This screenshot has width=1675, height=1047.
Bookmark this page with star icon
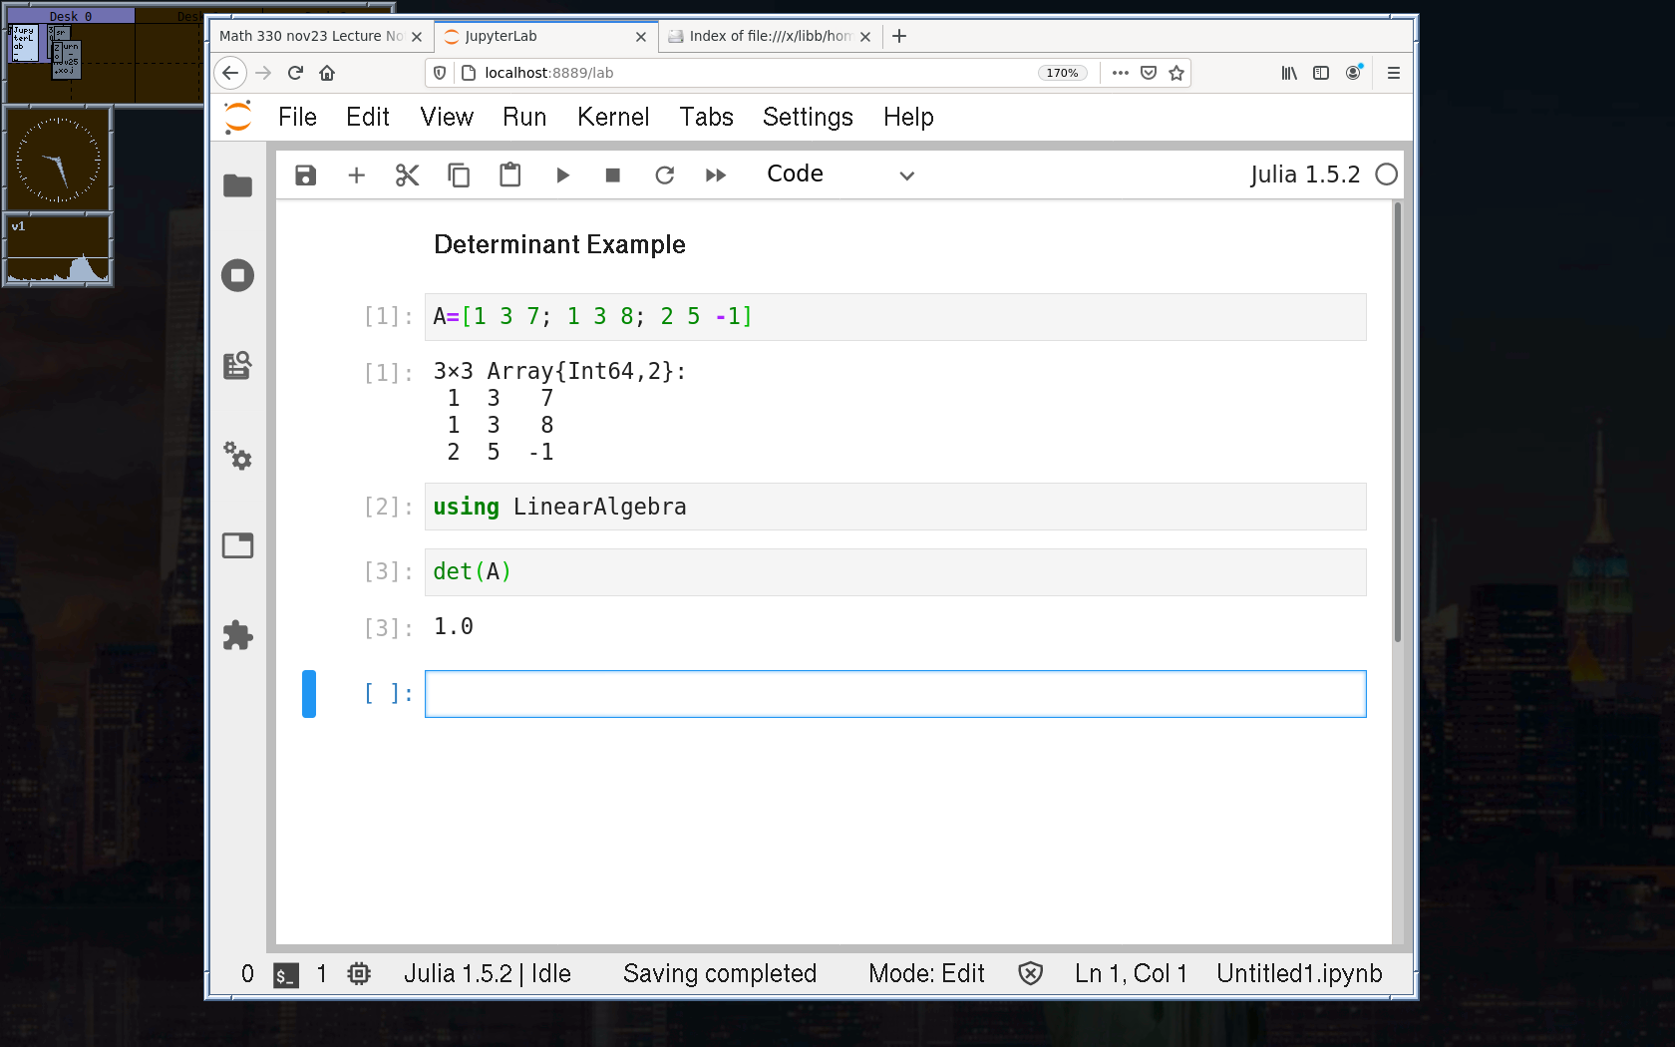click(x=1176, y=73)
